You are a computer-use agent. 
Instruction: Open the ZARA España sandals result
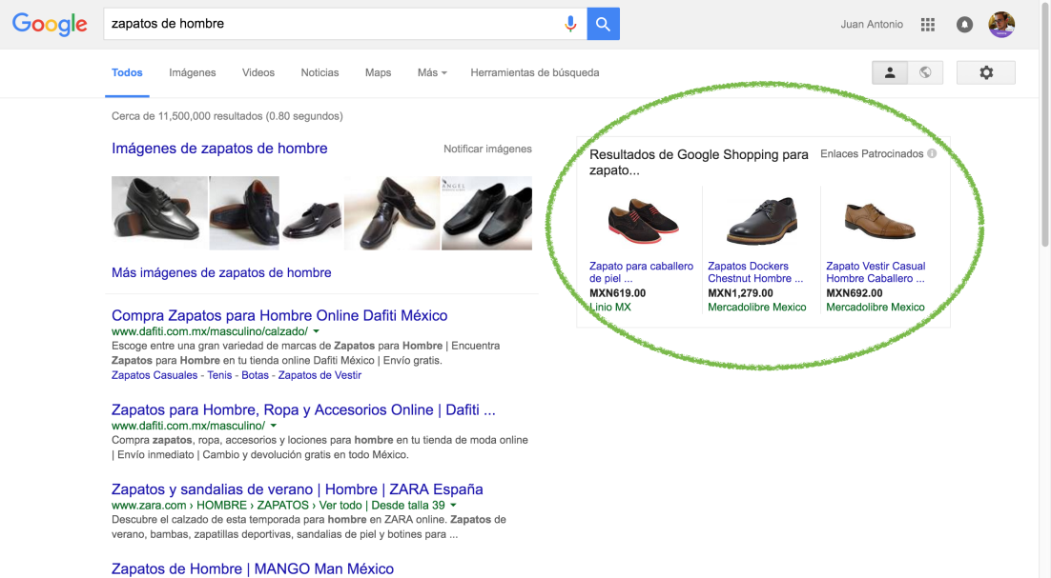click(297, 489)
